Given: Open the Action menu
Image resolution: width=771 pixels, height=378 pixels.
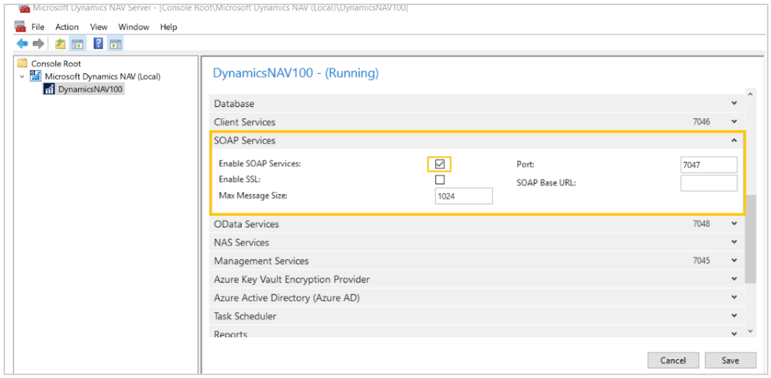Looking at the screenshot, I should click(67, 26).
